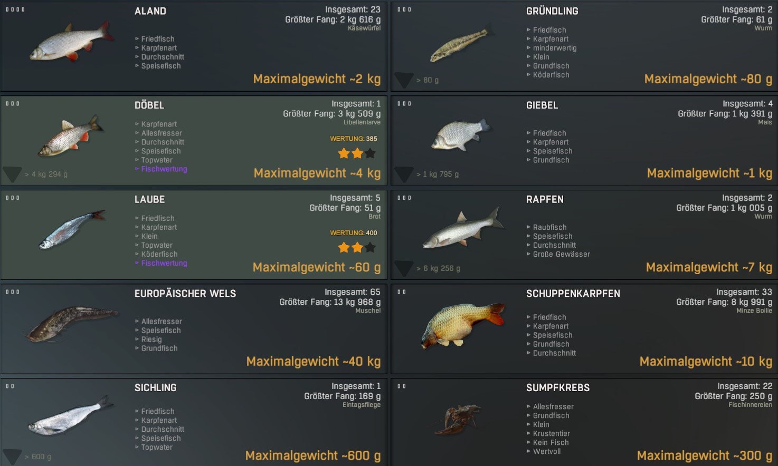Select the Europäischer Wels title
The height and width of the screenshot is (466, 778).
185,294
